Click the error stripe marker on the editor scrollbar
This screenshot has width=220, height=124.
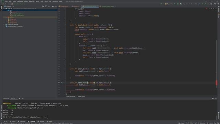[x=217, y=83]
